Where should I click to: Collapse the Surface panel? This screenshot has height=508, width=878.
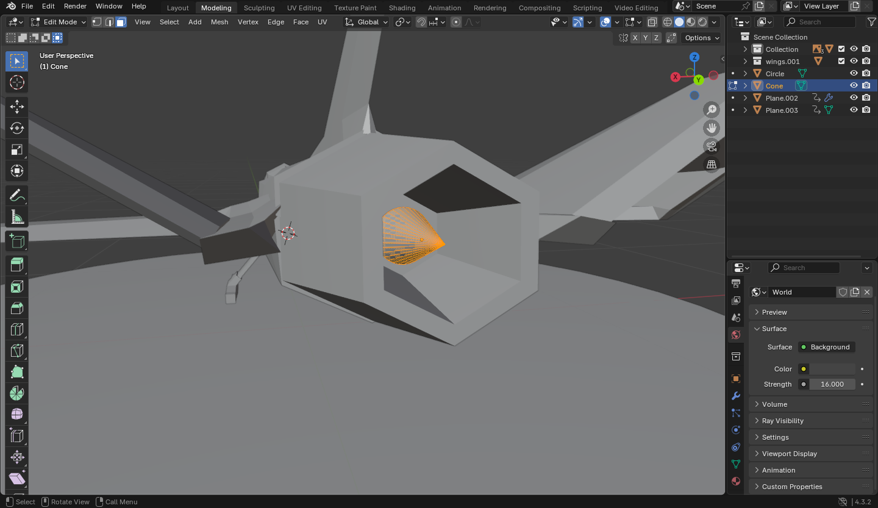pos(811,329)
